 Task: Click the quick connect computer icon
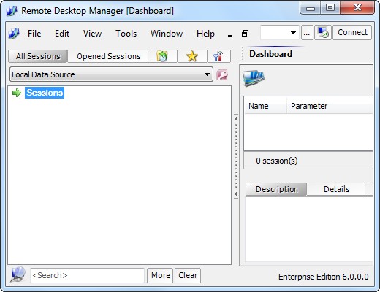pyautogui.click(x=323, y=33)
